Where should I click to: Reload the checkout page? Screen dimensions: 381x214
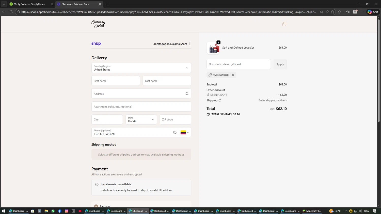[11, 12]
